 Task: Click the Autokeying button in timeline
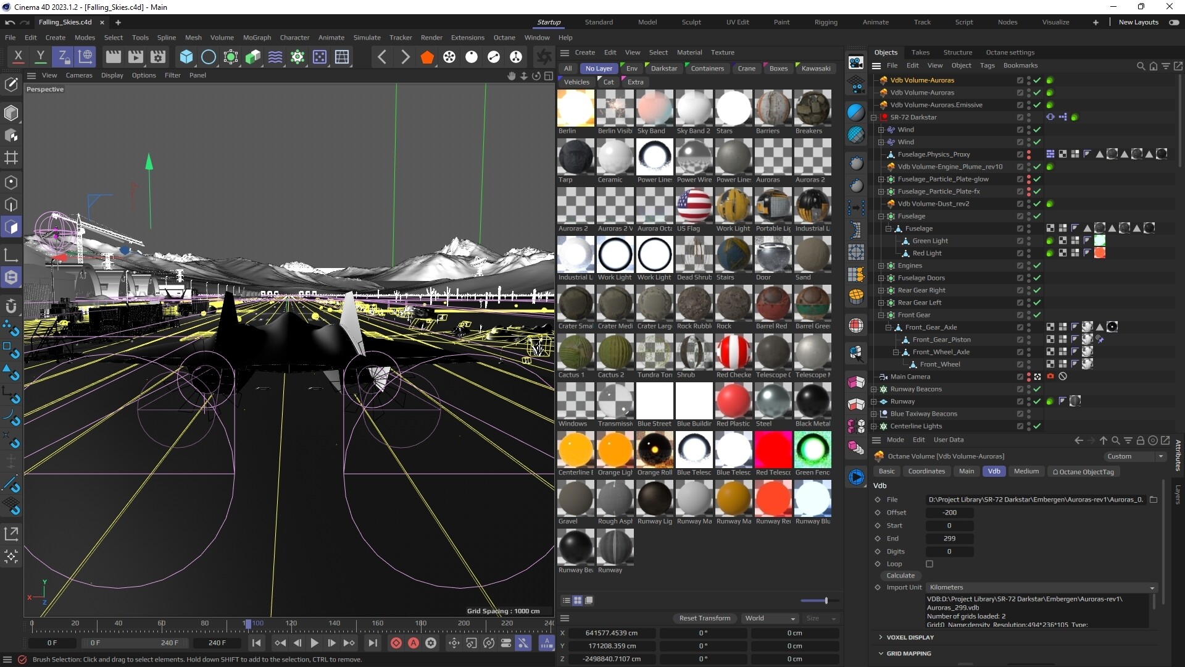tap(414, 643)
